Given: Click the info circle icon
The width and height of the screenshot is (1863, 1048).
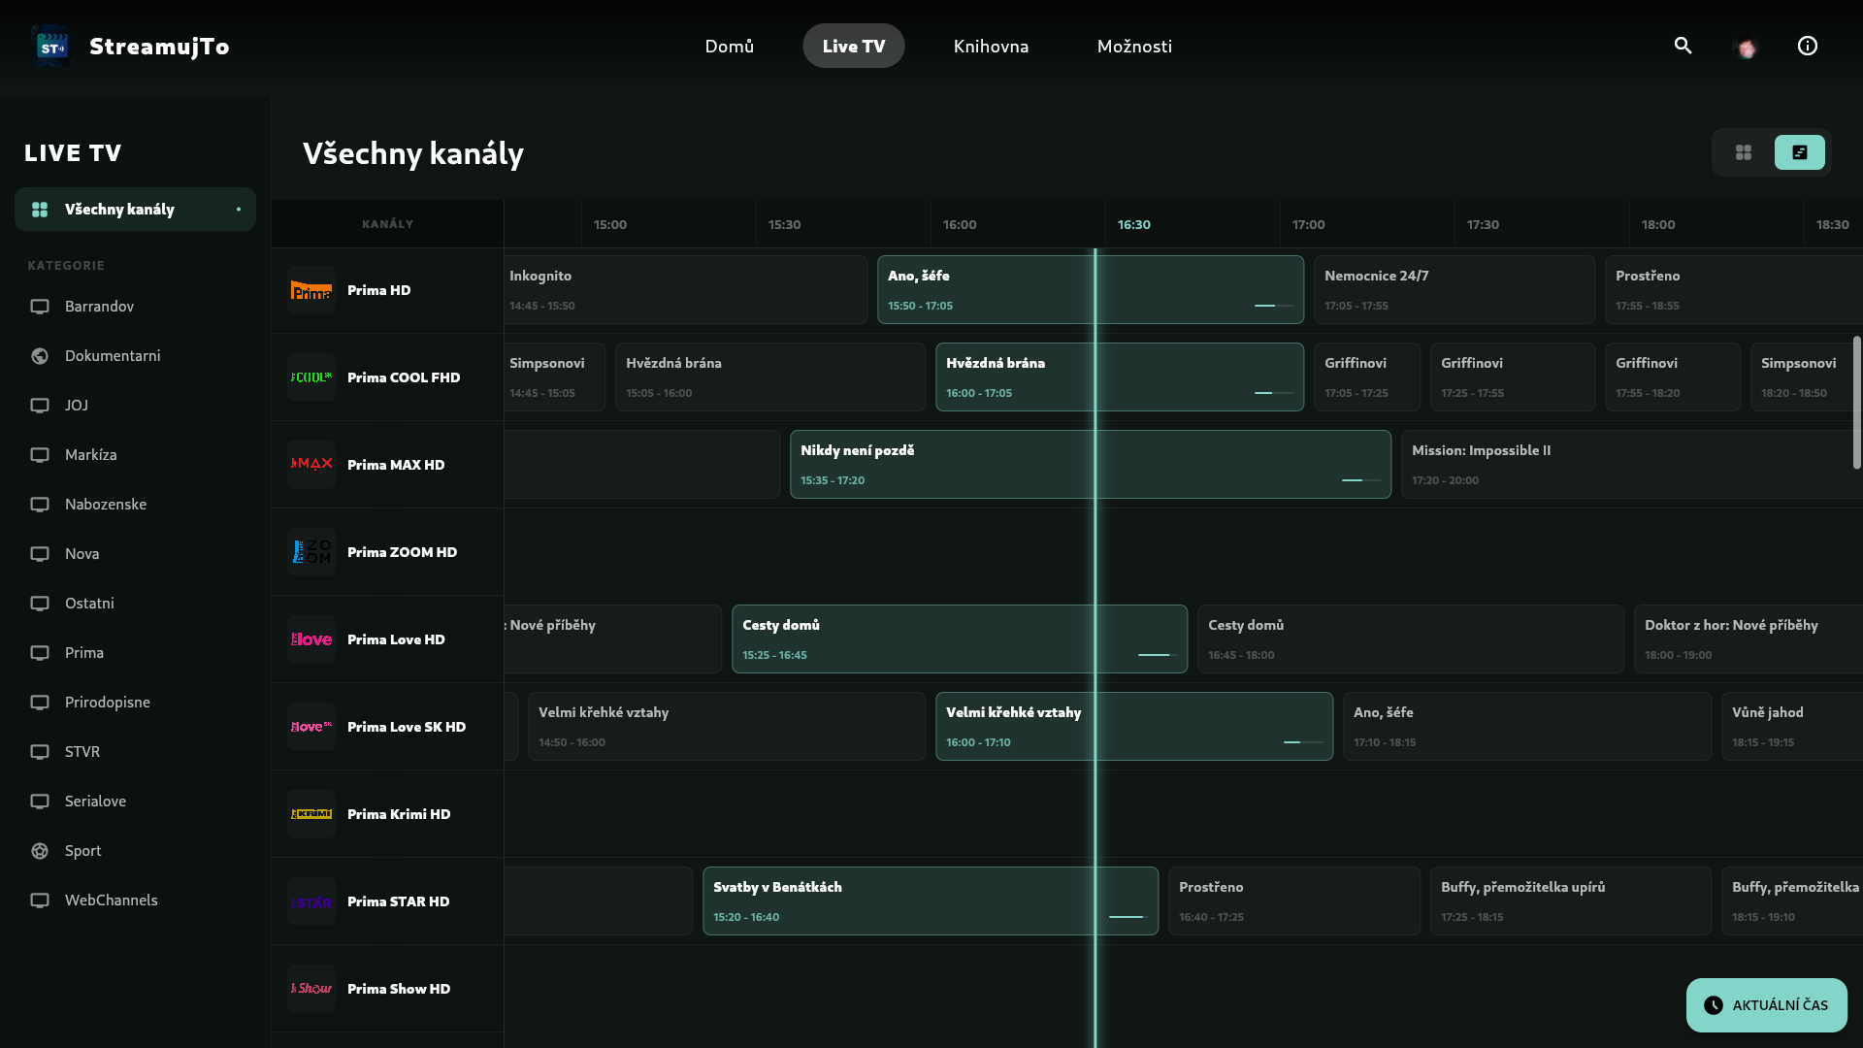Looking at the screenshot, I should pyautogui.click(x=1807, y=46).
